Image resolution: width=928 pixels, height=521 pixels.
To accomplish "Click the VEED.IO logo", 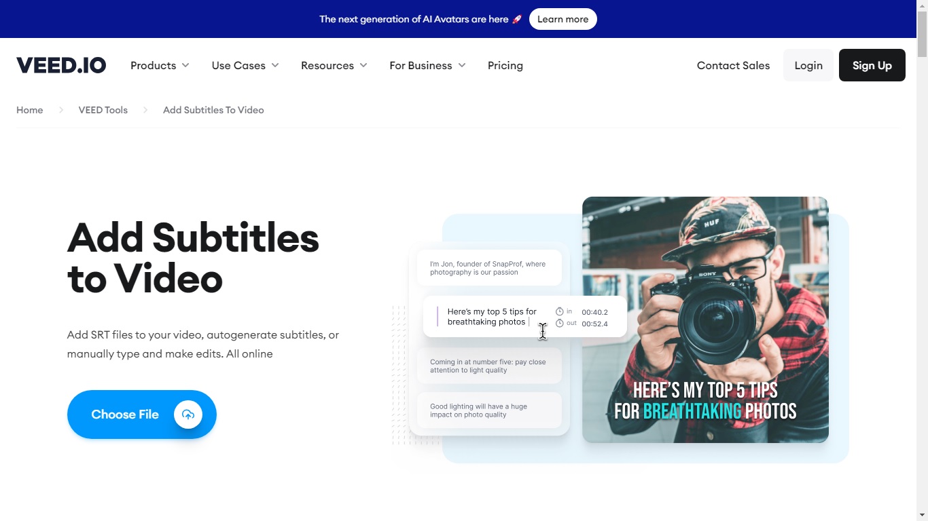I will tap(61, 65).
